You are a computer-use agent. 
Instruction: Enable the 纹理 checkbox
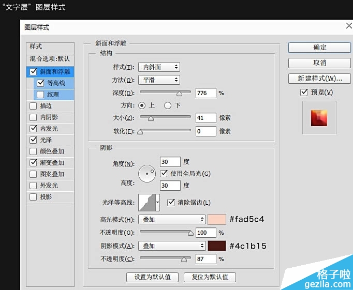coord(41,95)
